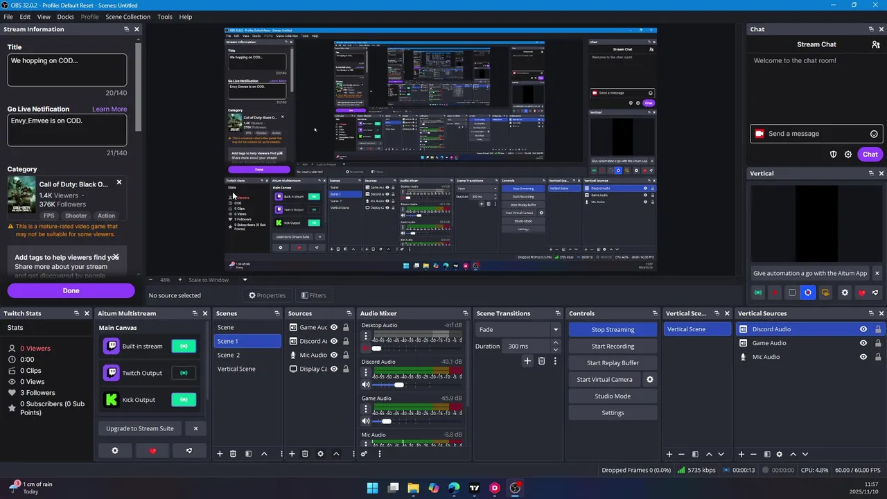Open virtual camera settings gear
This screenshot has width=887, height=499.
[649, 380]
